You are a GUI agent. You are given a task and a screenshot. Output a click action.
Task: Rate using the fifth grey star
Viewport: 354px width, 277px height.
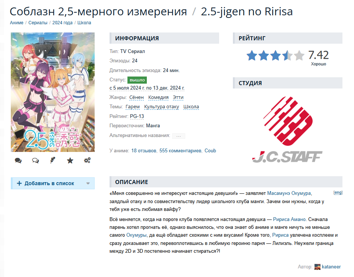point(299,55)
